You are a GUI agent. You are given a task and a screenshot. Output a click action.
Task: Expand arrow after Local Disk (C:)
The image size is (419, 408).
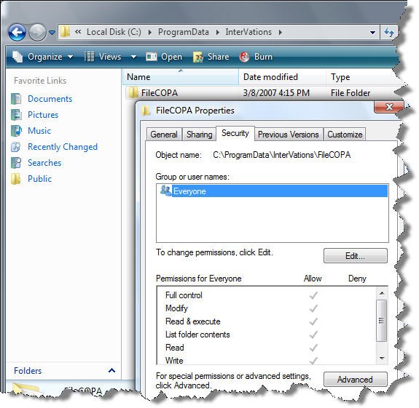(x=150, y=32)
